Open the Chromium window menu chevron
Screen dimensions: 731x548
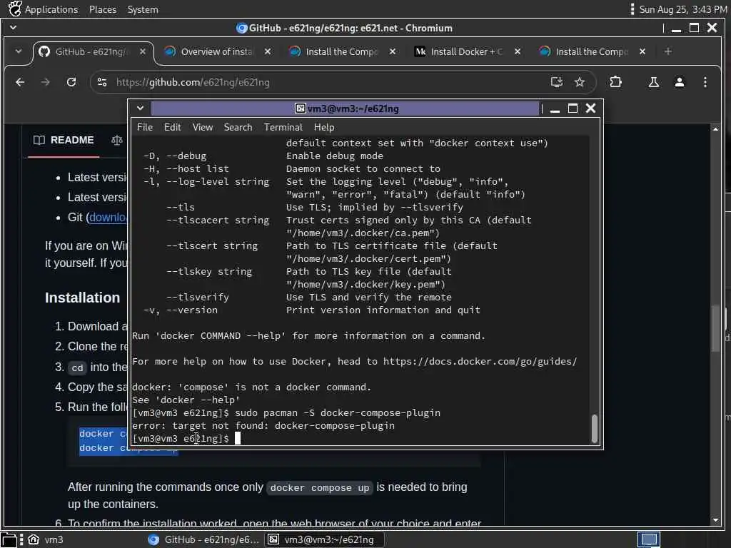click(x=13, y=28)
